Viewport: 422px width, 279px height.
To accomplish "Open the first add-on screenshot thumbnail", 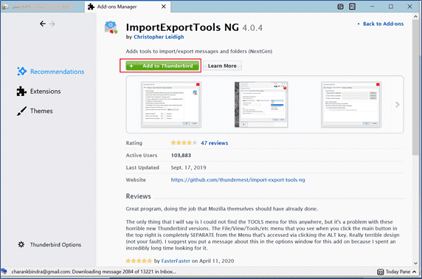I will click(x=171, y=105).
